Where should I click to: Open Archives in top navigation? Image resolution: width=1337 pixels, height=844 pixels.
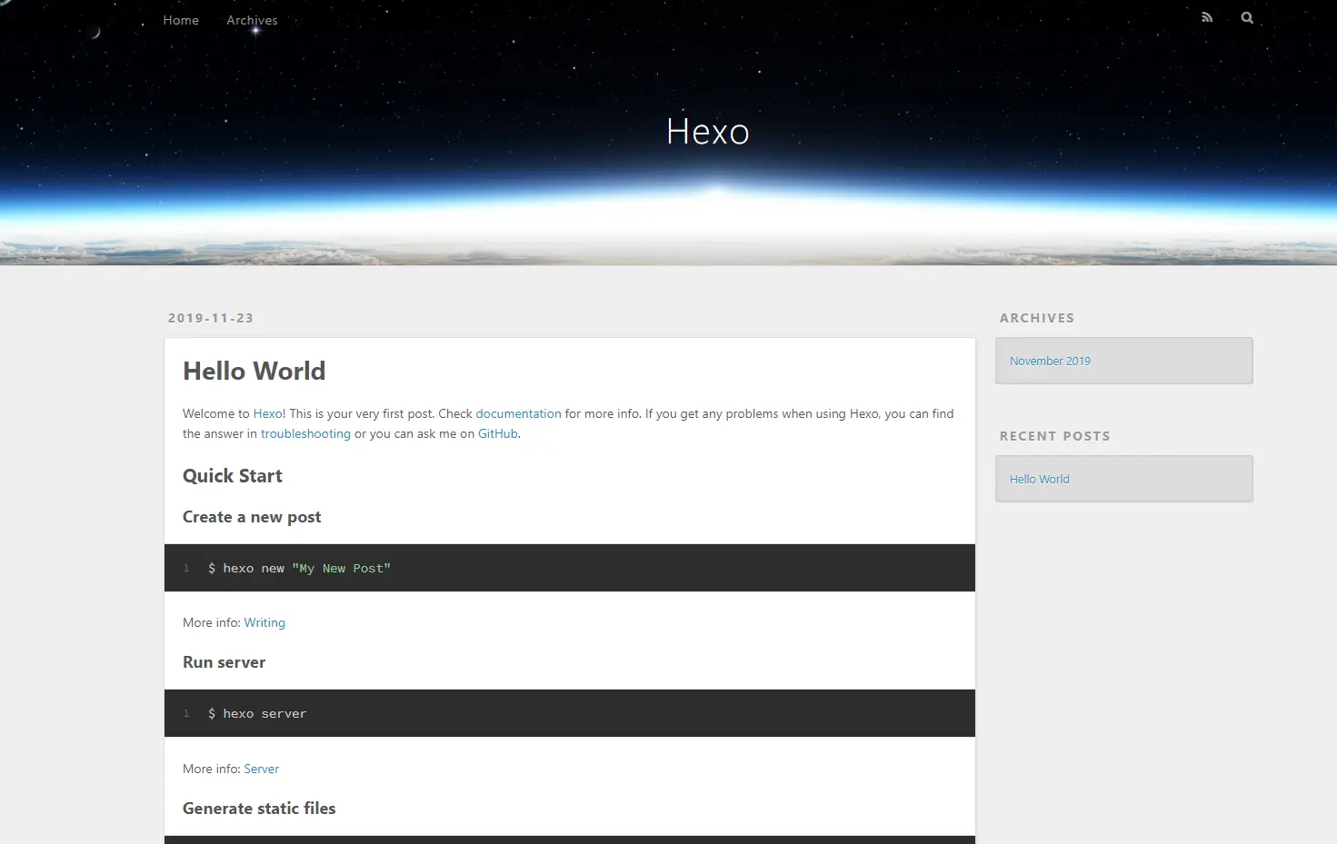coord(252,20)
